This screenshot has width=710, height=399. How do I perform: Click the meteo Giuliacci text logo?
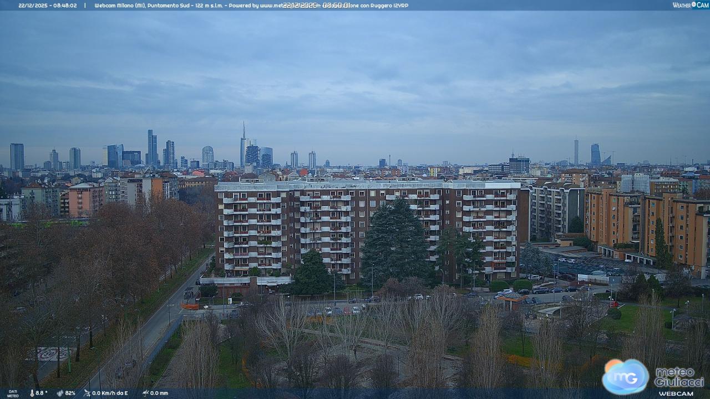click(679, 377)
